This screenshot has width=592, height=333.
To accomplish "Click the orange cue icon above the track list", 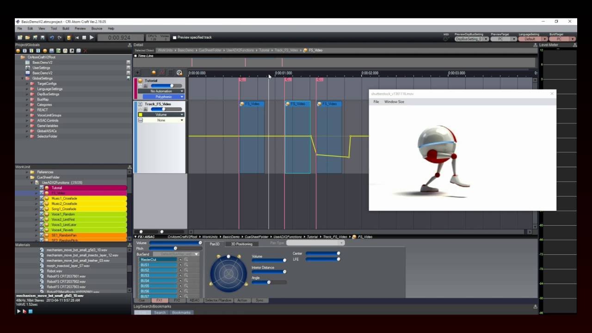I will (x=154, y=73).
